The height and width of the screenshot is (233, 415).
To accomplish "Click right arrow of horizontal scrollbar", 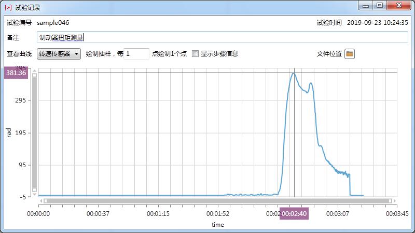I will [395, 201].
